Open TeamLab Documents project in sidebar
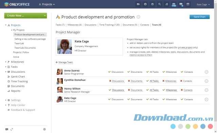This screenshot has width=217, height=133. coord(25,48)
